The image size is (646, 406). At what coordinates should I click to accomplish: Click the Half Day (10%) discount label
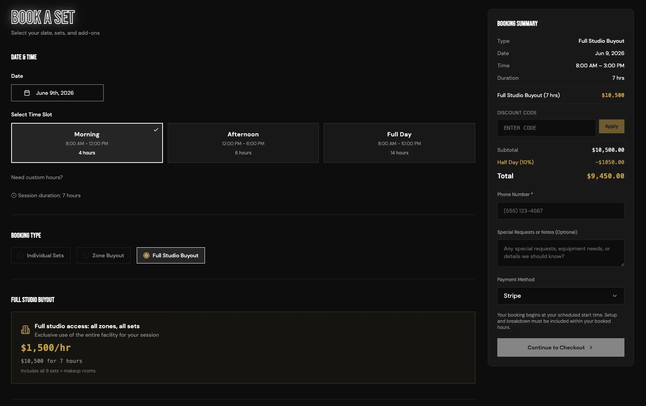click(515, 162)
